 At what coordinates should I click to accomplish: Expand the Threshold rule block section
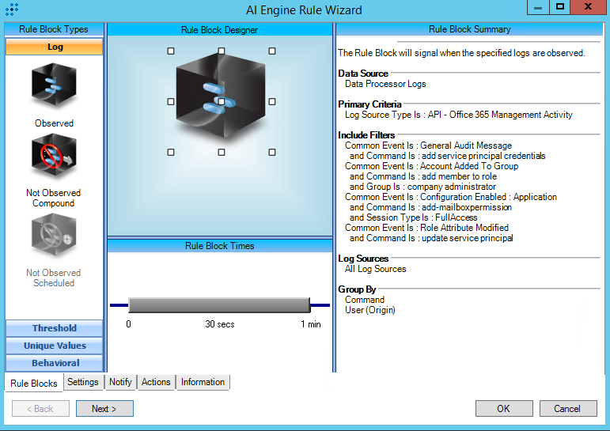pyautogui.click(x=55, y=328)
